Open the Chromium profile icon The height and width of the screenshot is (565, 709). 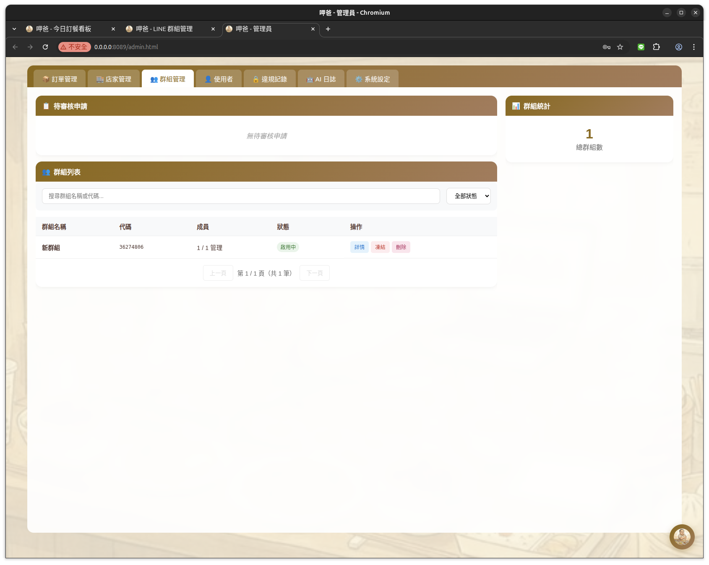click(678, 47)
